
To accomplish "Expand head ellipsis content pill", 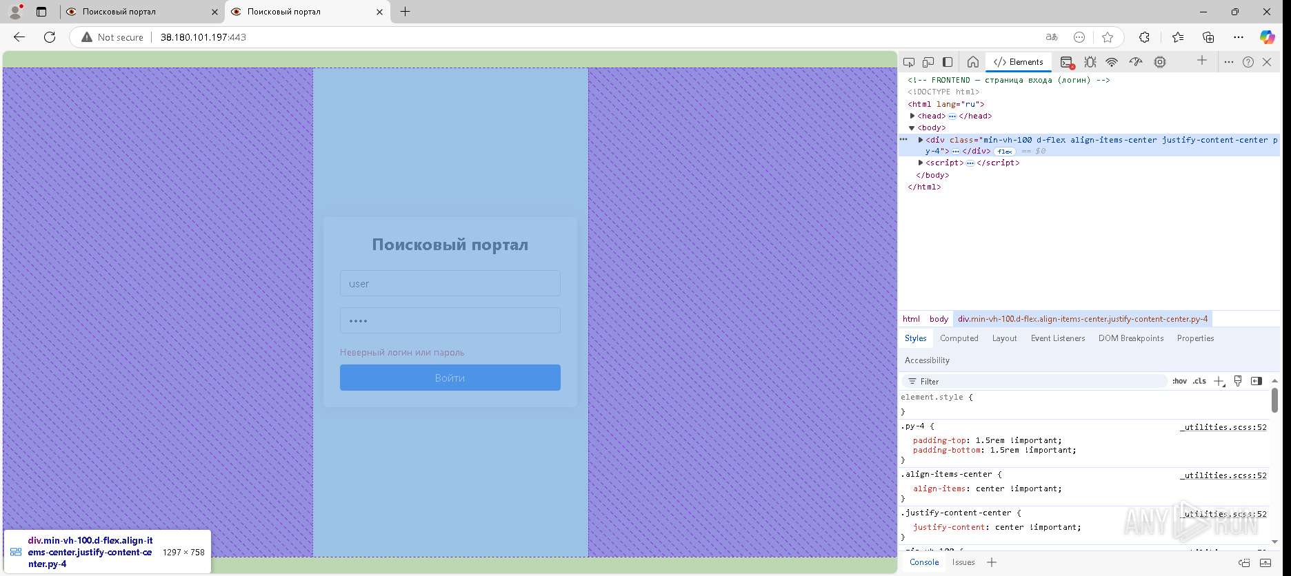I will [952, 116].
